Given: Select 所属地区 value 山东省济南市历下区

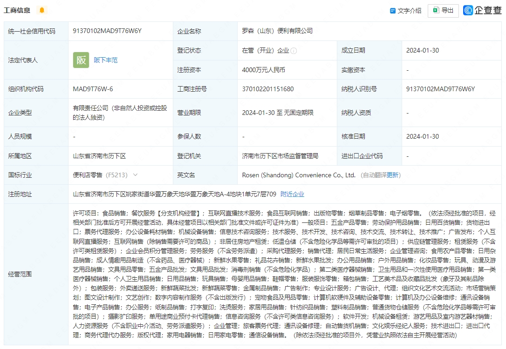Looking at the screenshot, I should coord(99,156).
